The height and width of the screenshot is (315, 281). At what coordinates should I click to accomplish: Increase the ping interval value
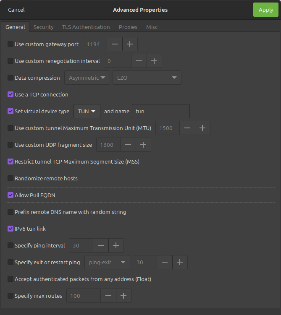[x=116, y=245]
